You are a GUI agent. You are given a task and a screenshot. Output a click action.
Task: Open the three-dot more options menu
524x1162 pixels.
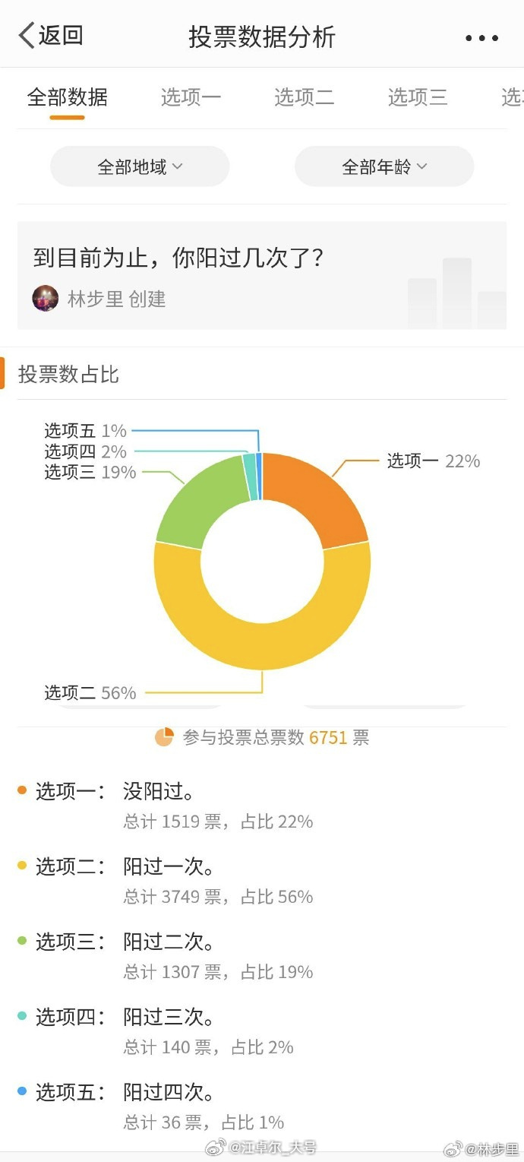tap(481, 38)
